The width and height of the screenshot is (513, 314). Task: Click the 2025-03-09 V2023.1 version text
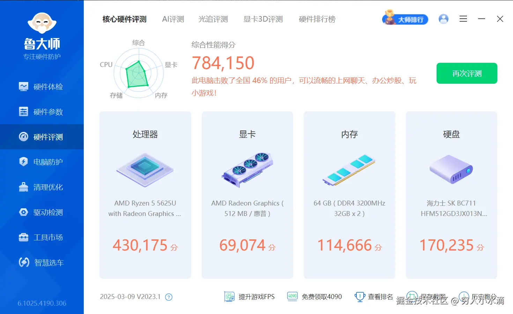[130, 297]
